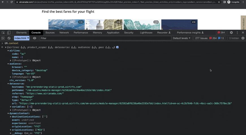The height and width of the screenshot is (135, 246).
Task: Bookmark page with the star icon
Action: 219,2
